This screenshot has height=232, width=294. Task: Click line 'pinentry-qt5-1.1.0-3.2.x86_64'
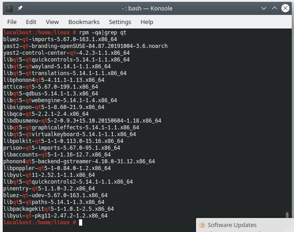(49, 189)
